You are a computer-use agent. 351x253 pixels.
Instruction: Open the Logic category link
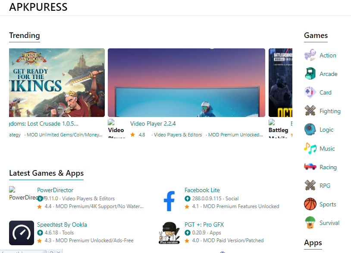[326, 130]
